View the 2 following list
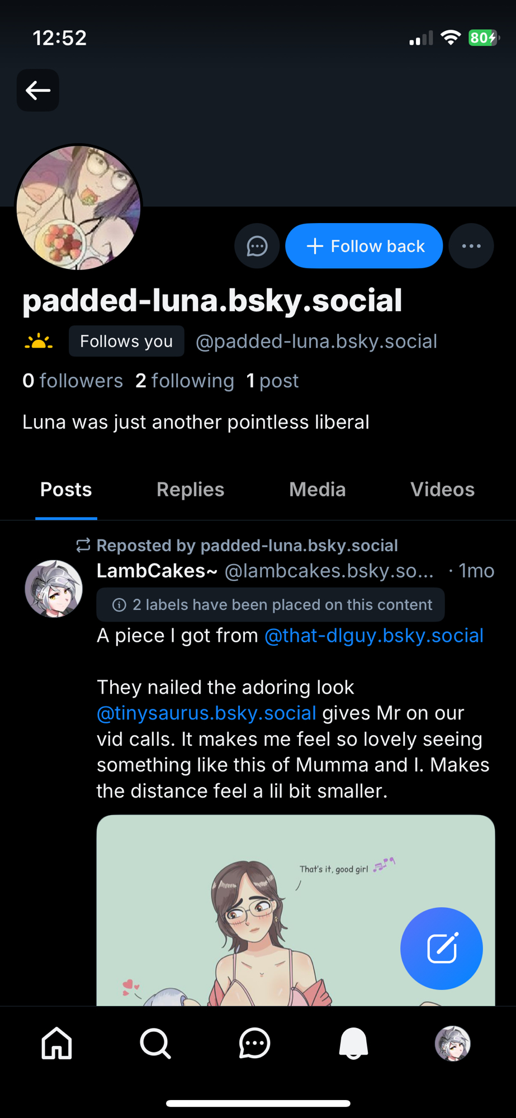The image size is (516, 1118). point(184,381)
